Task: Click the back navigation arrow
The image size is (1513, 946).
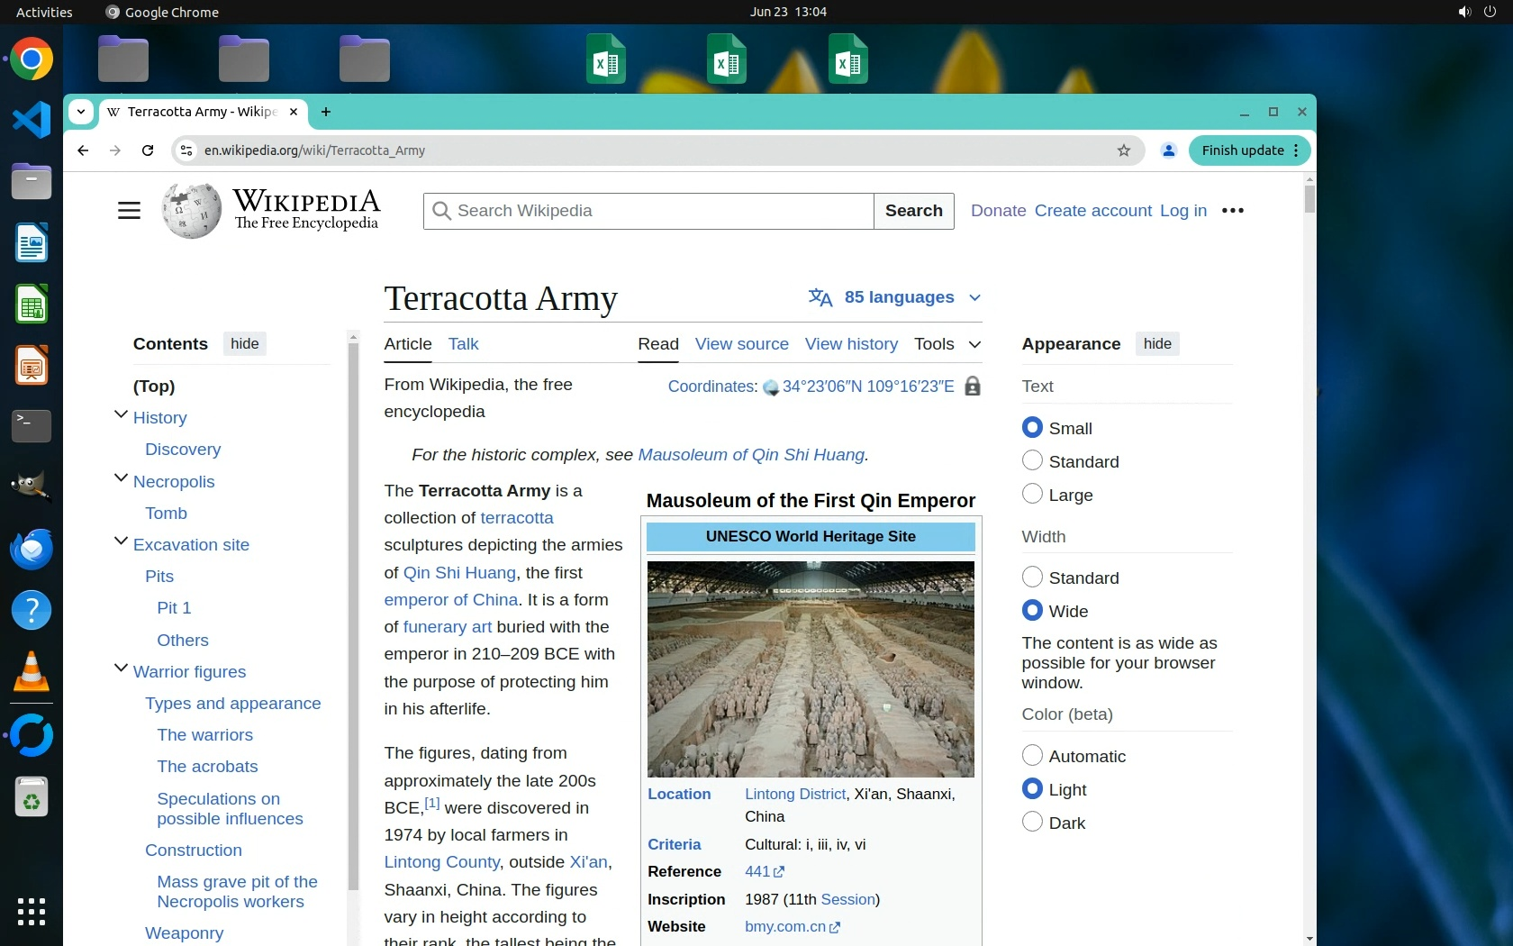Action: coord(83,150)
